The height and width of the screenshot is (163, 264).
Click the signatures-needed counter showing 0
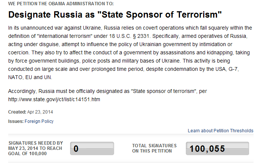[92, 148]
